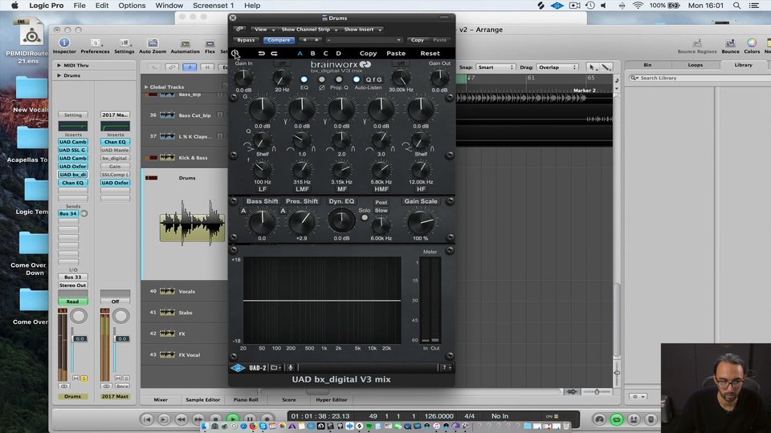Toggle the Prop. Q button
This screenshot has height=433, width=771.
coord(339,79)
